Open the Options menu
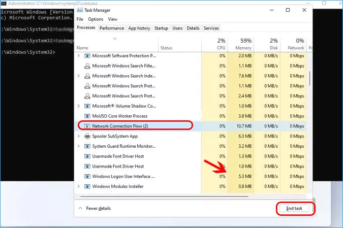The height and width of the screenshot is (228, 343). point(96,19)
